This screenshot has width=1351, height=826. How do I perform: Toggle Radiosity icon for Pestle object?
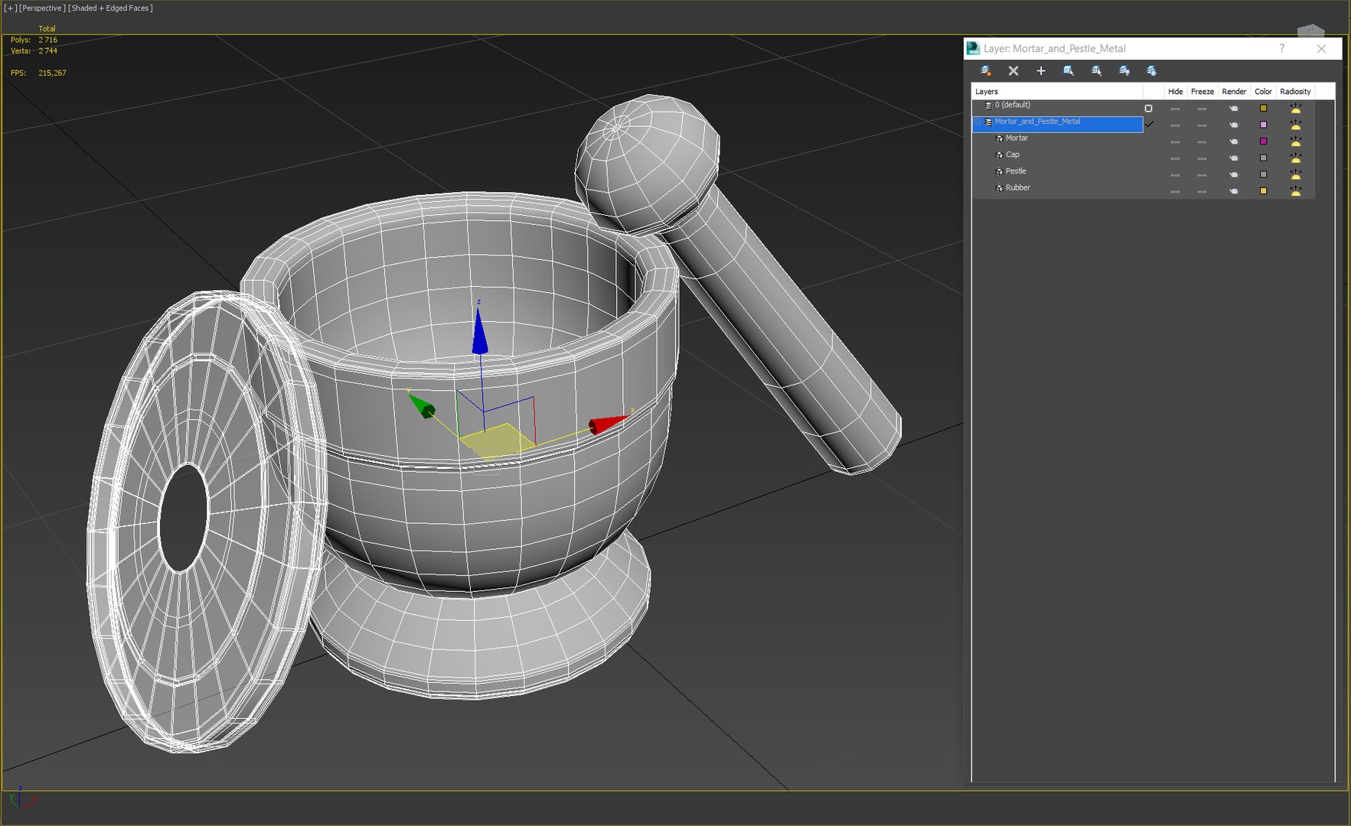1295,174
